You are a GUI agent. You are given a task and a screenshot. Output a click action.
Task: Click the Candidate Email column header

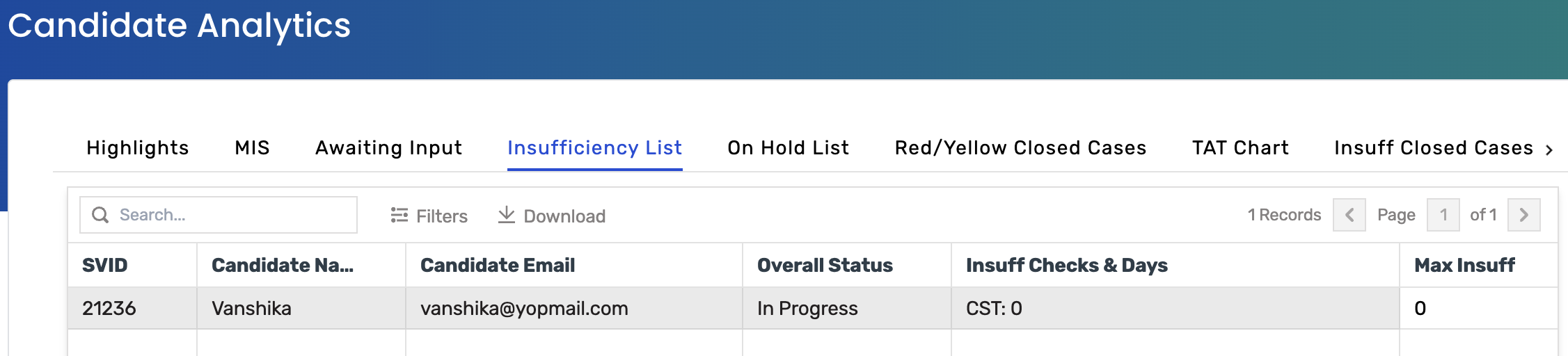tap(498, 266)
